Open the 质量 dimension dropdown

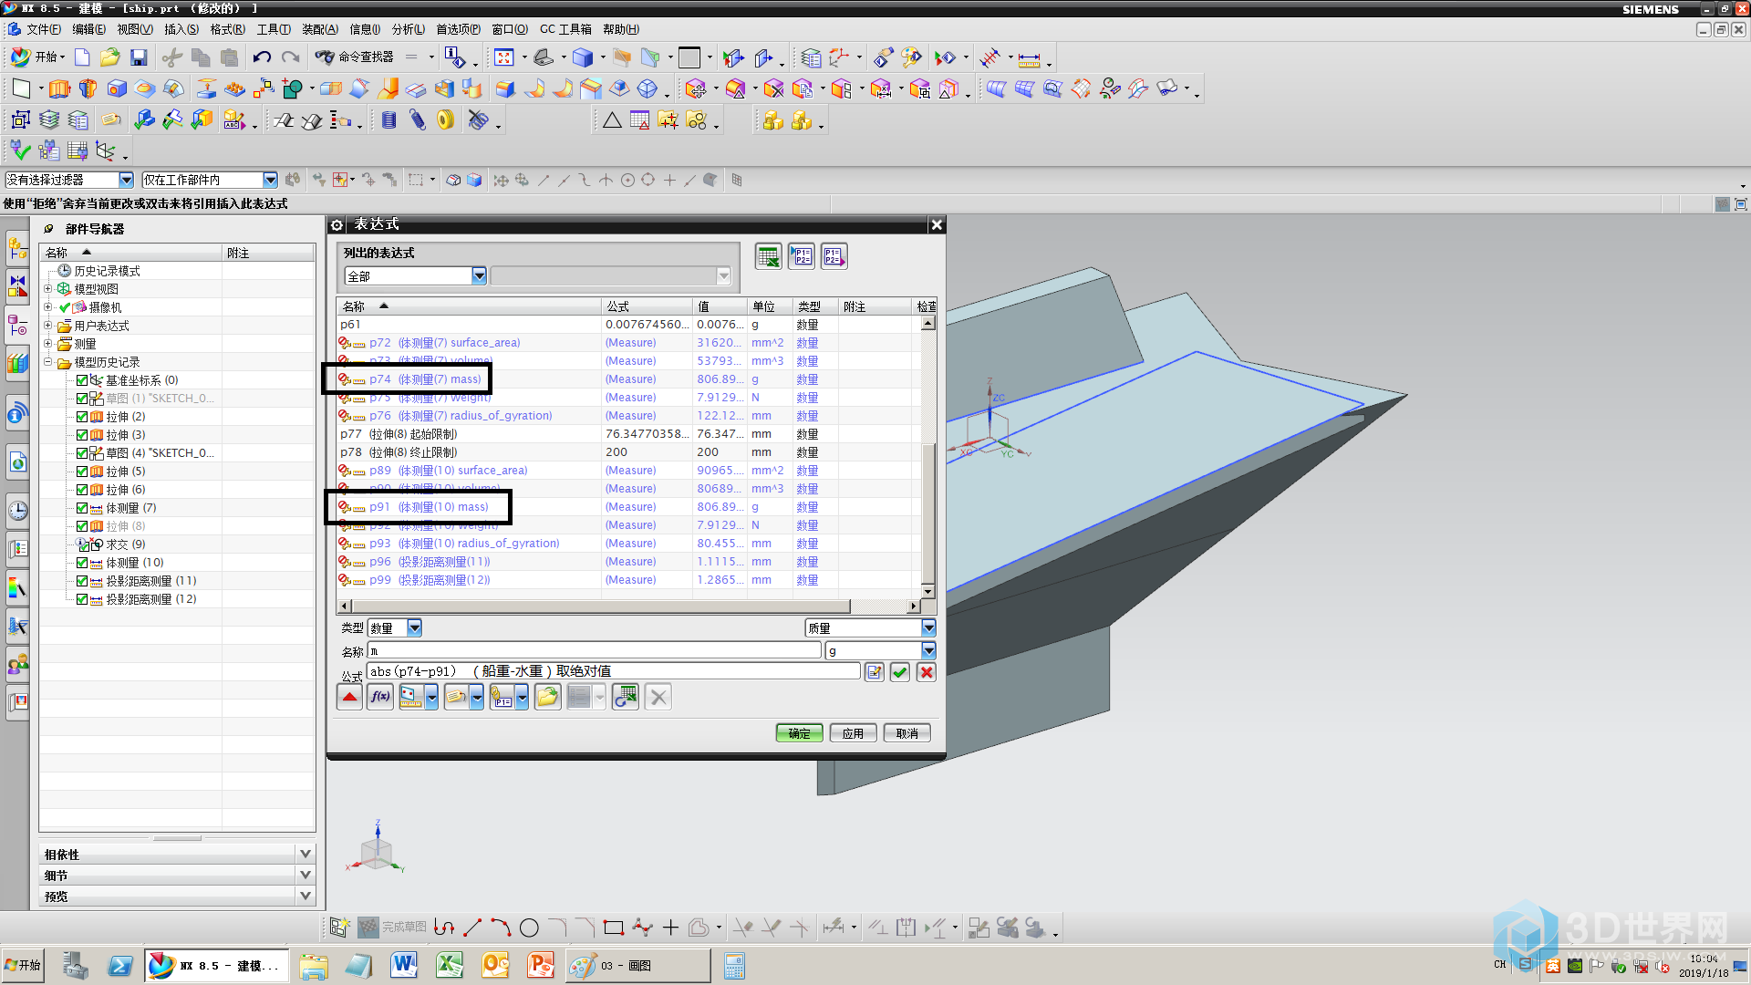(x=928, y=628)
